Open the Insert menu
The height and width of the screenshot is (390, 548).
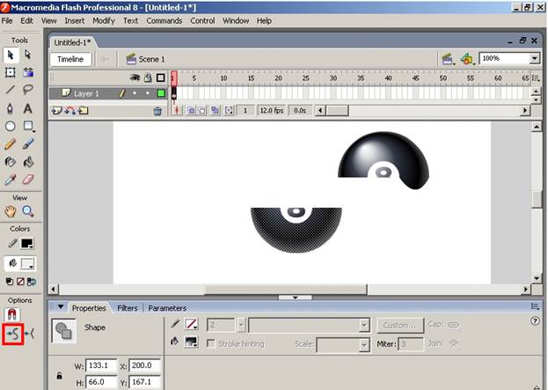tap(75, 21)
